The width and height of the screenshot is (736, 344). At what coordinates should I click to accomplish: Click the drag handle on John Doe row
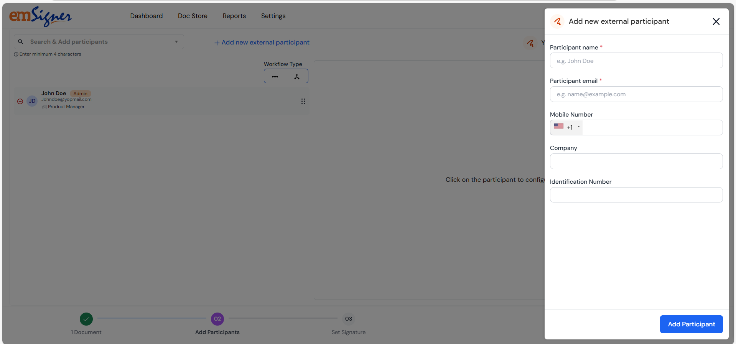point(303,101)
